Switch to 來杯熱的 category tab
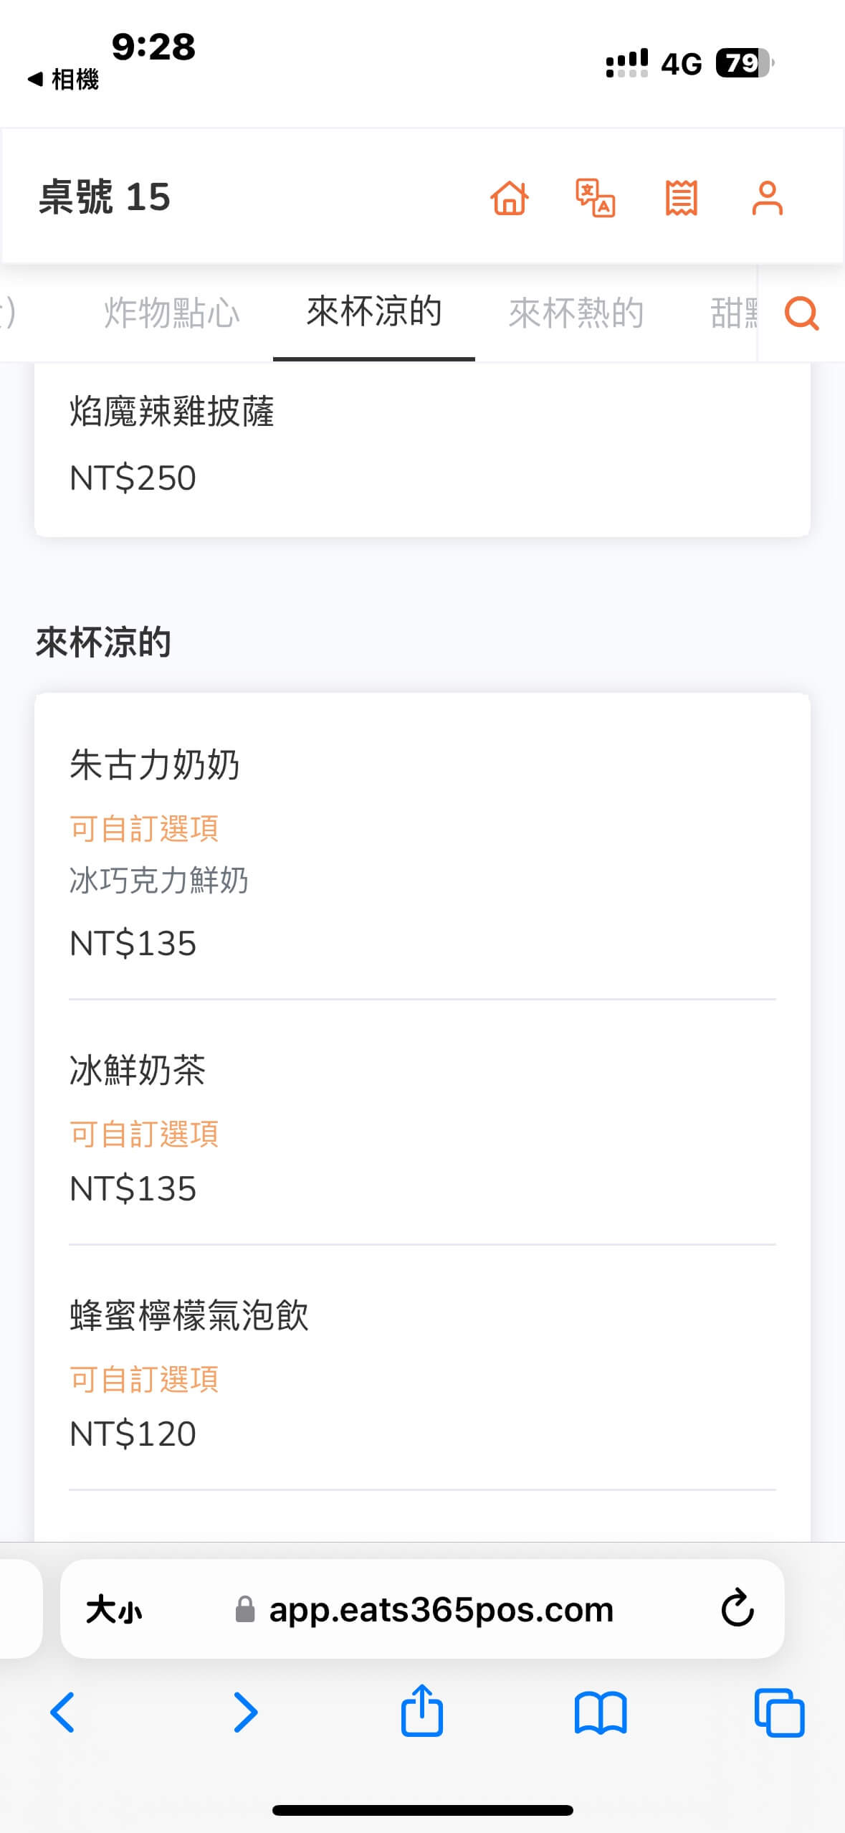Screen dimensions: 845x1833 [576, 313]
